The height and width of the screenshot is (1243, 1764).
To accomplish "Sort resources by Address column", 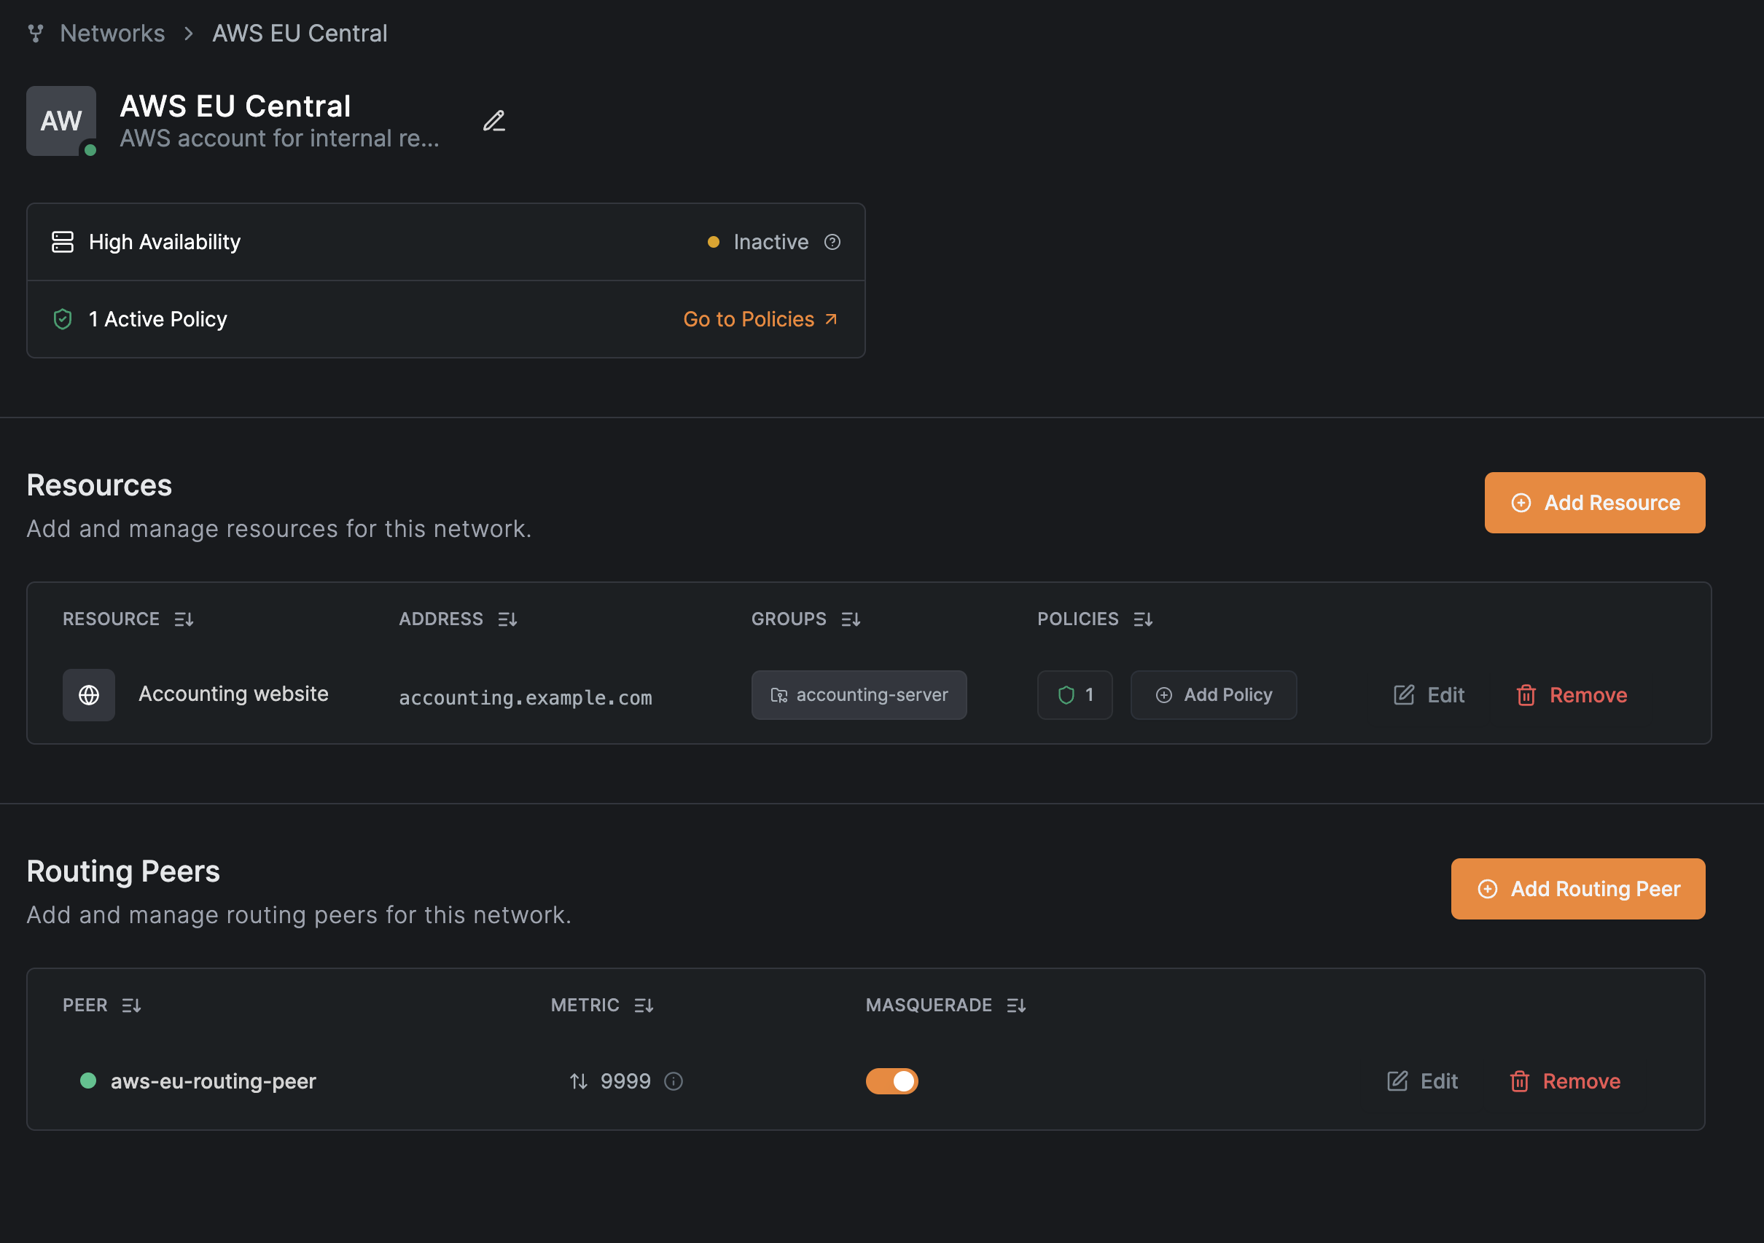I will [x=507, y=619].
